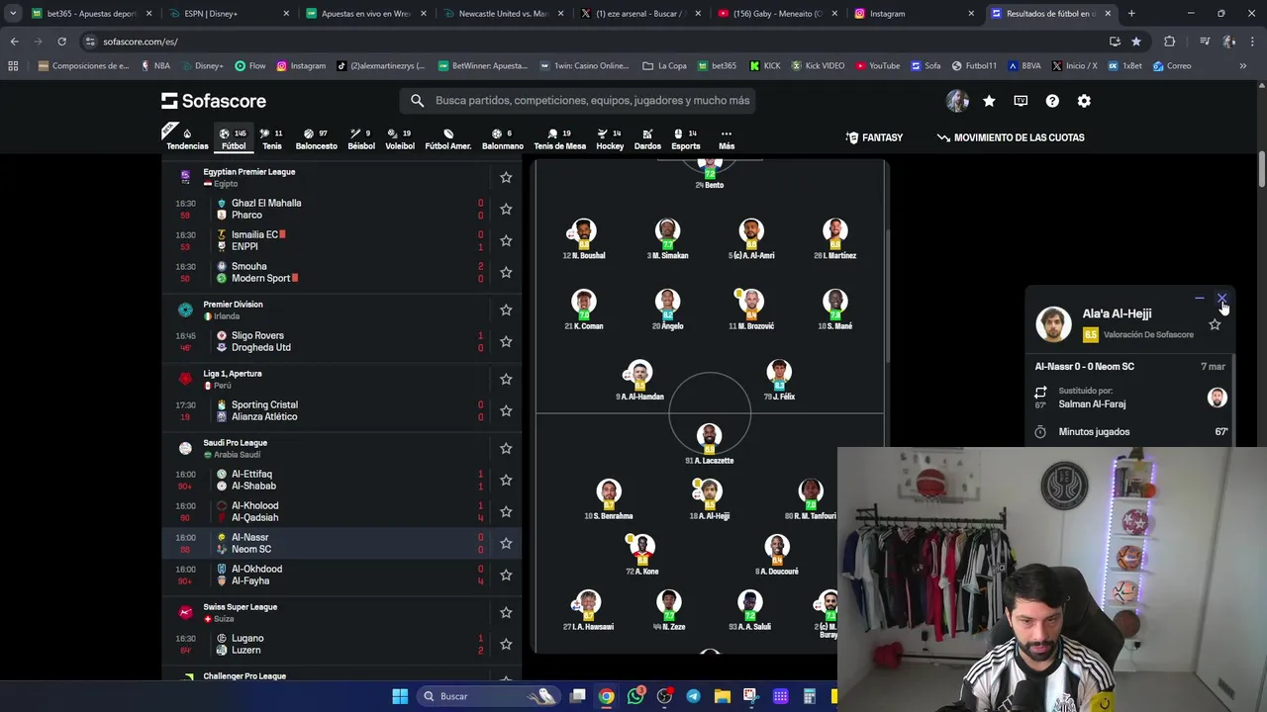Close the Ala'a Al-Hejji player card
Image resolution: width=1267 pixels, height=712 pixels.
click(x=1221, y=298)
